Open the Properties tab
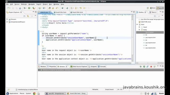Image resolution: width=170 pixels, height=95 pixels. pos(52,66)
